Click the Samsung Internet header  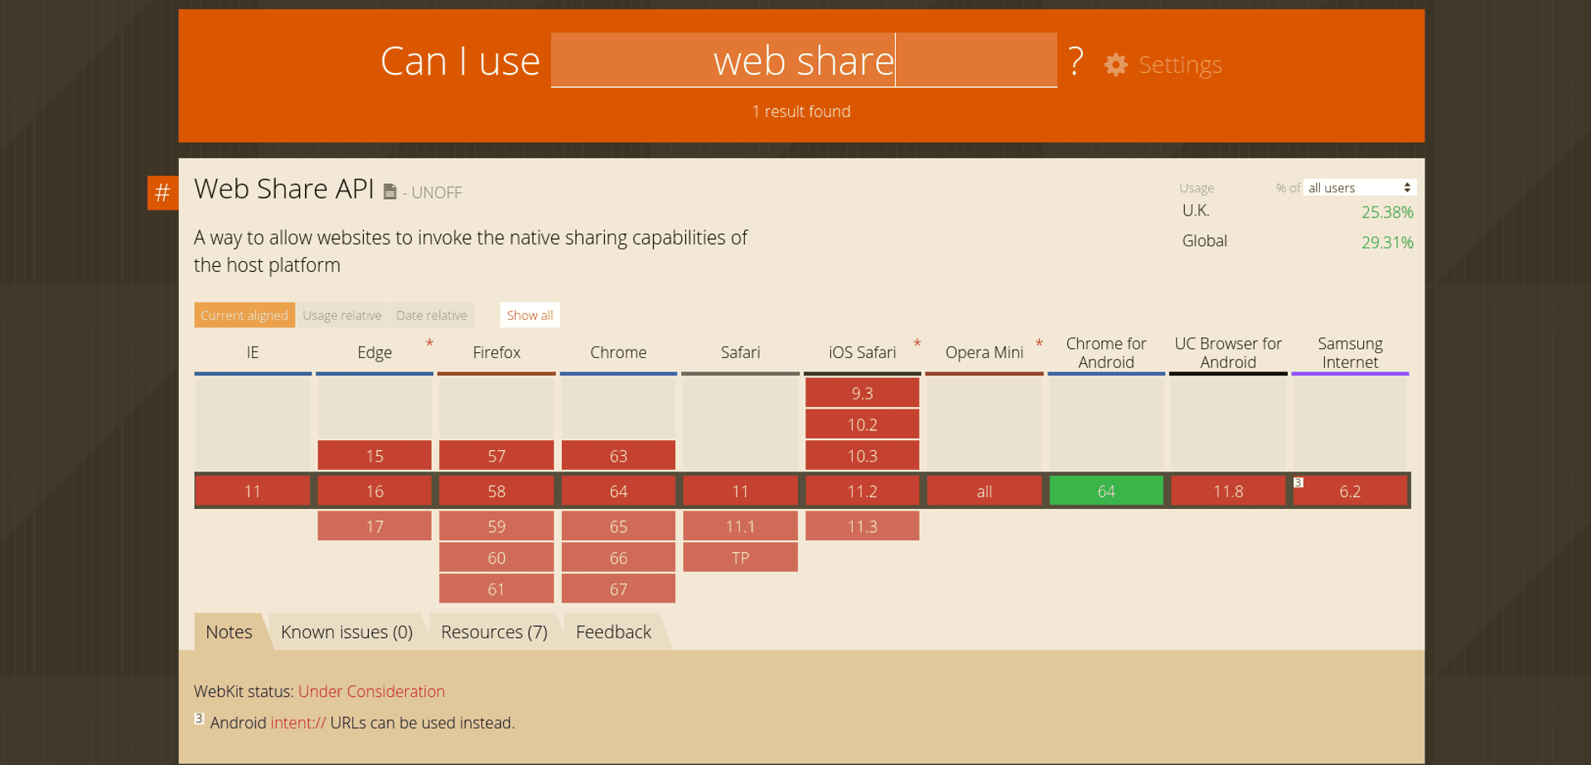(x=1350, y=352)
